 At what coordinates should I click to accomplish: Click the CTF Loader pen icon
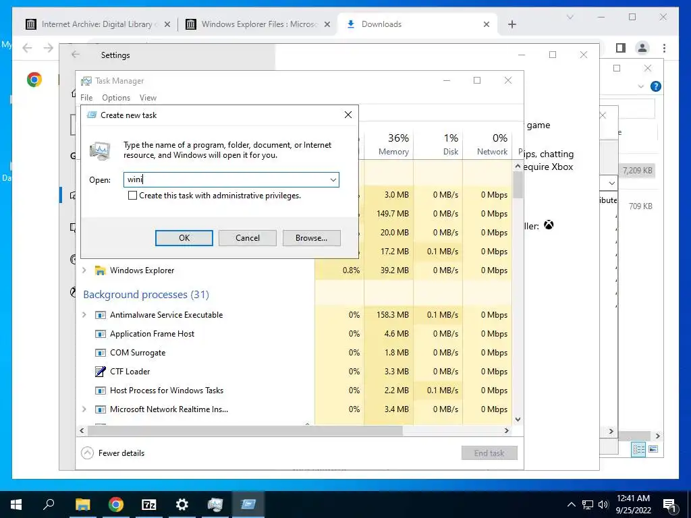click(101, 372)
